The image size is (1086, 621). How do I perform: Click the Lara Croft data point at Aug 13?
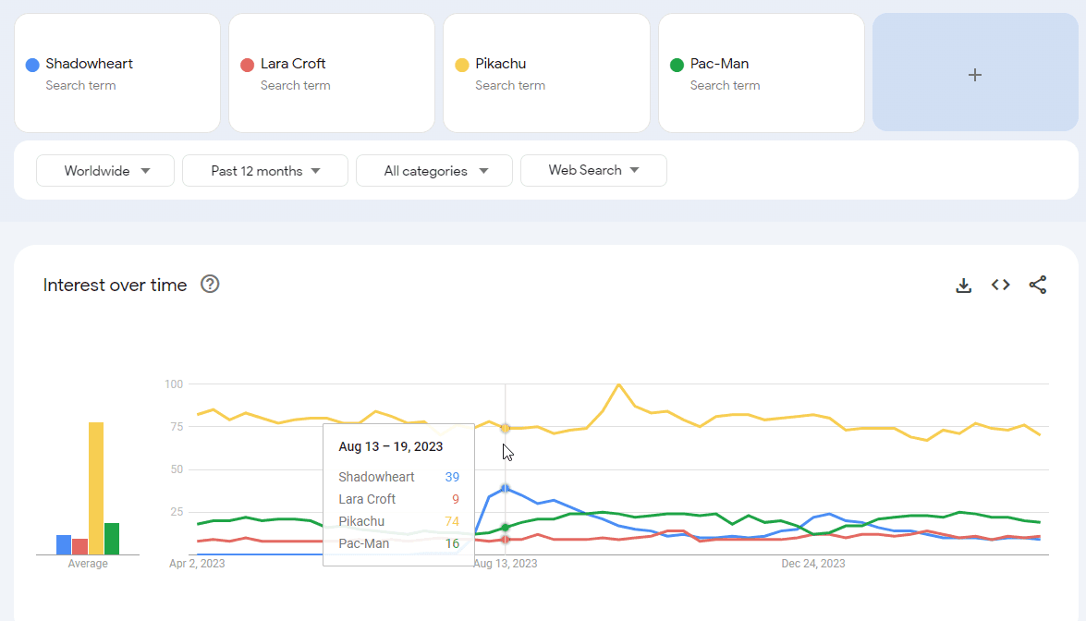tap(505, 540)
